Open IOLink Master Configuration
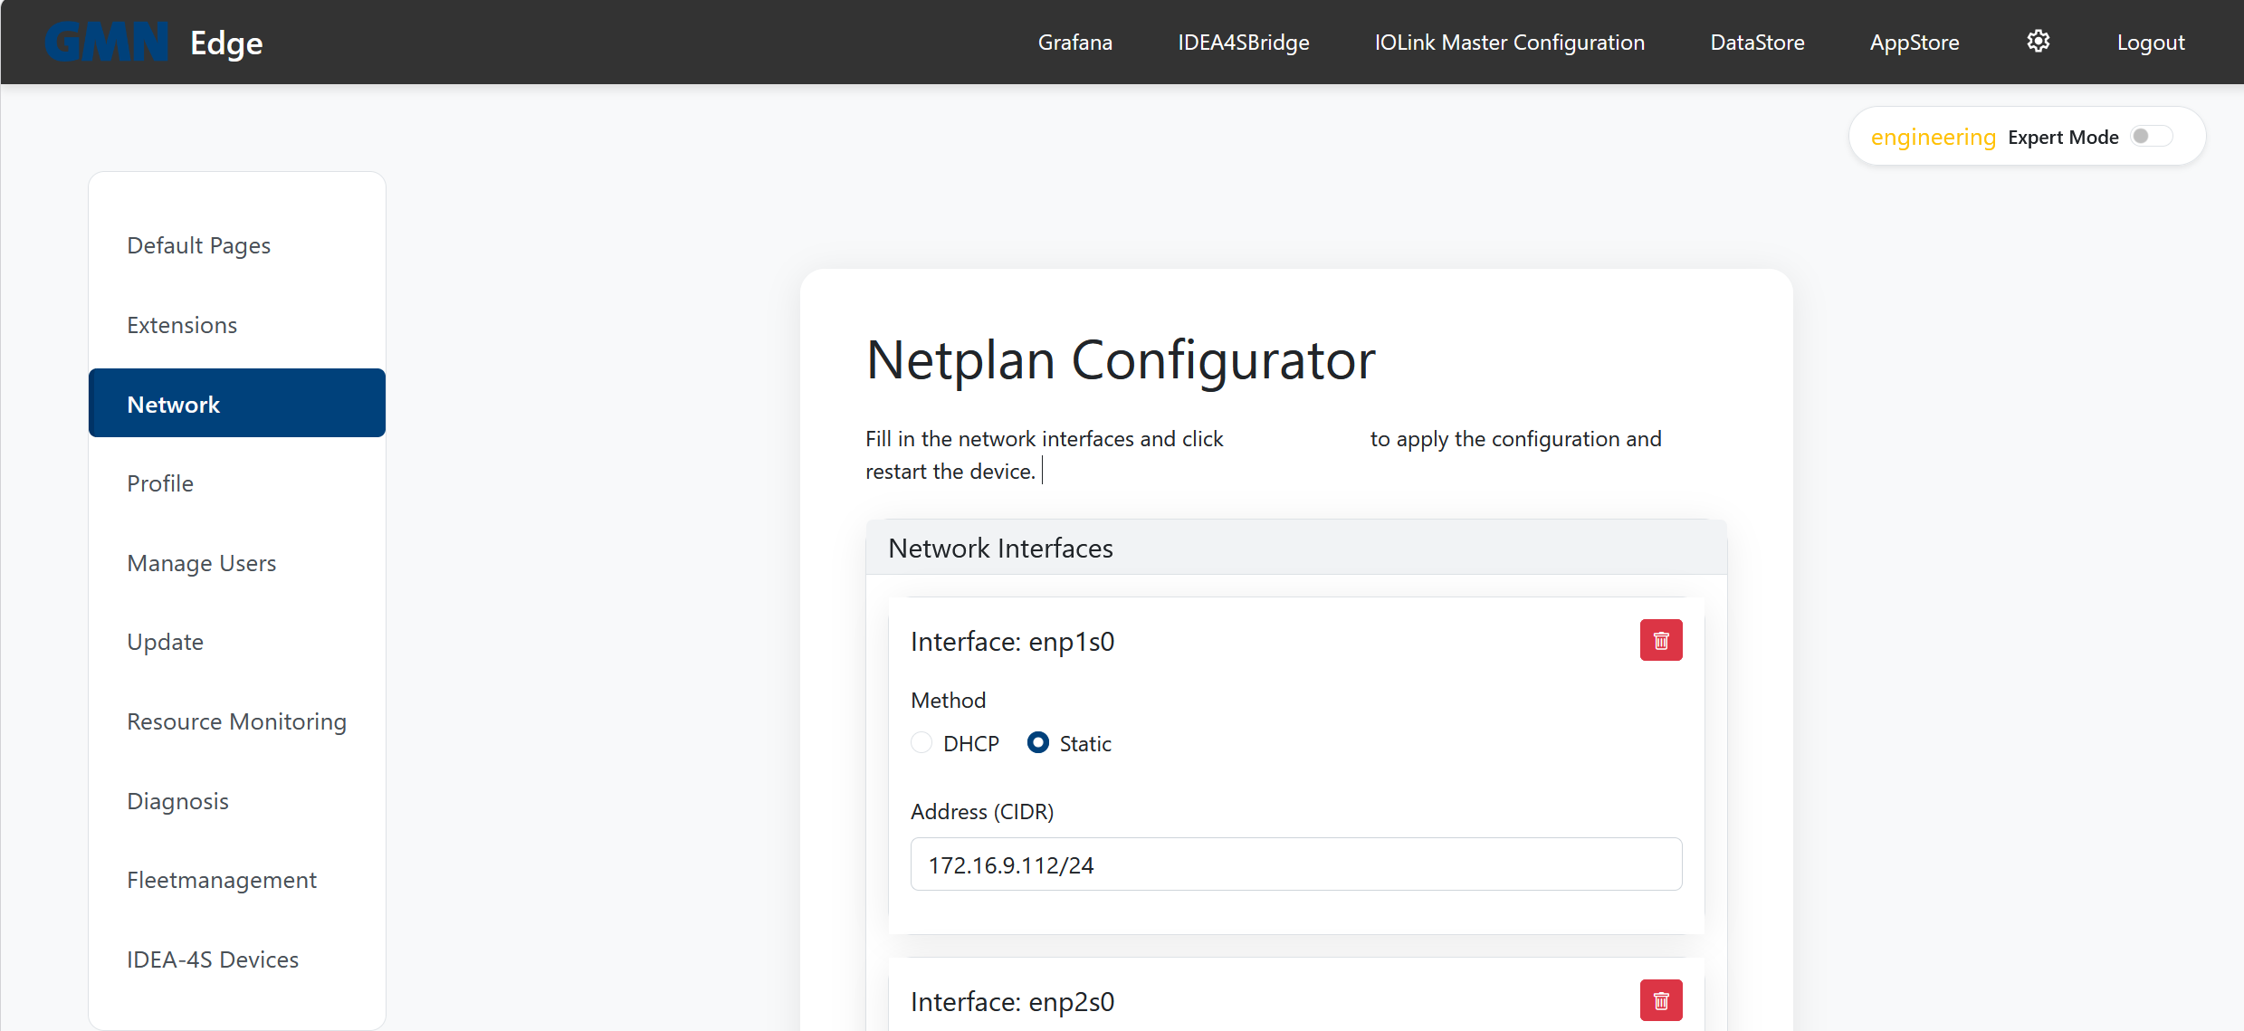The image size is (2244, 1031). [x=1508, y=42]
